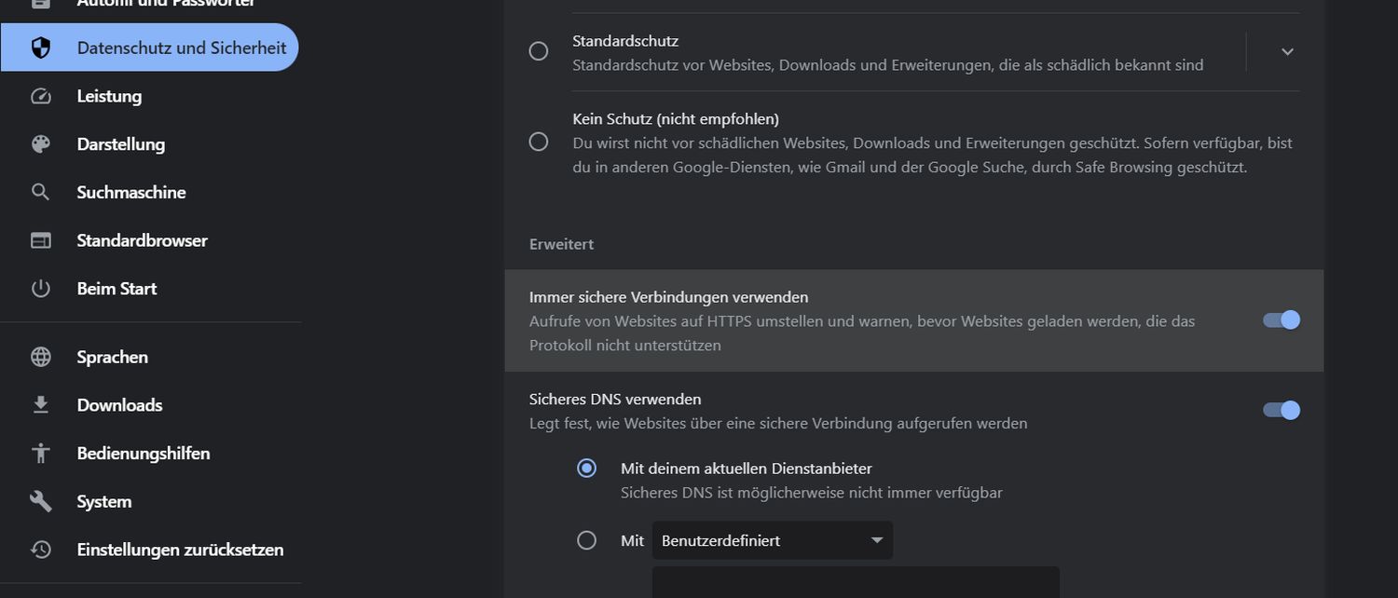1398x598 pixels.
Task: Click the magnifier icon for Suchmaschine
Action: pos(41,192)
